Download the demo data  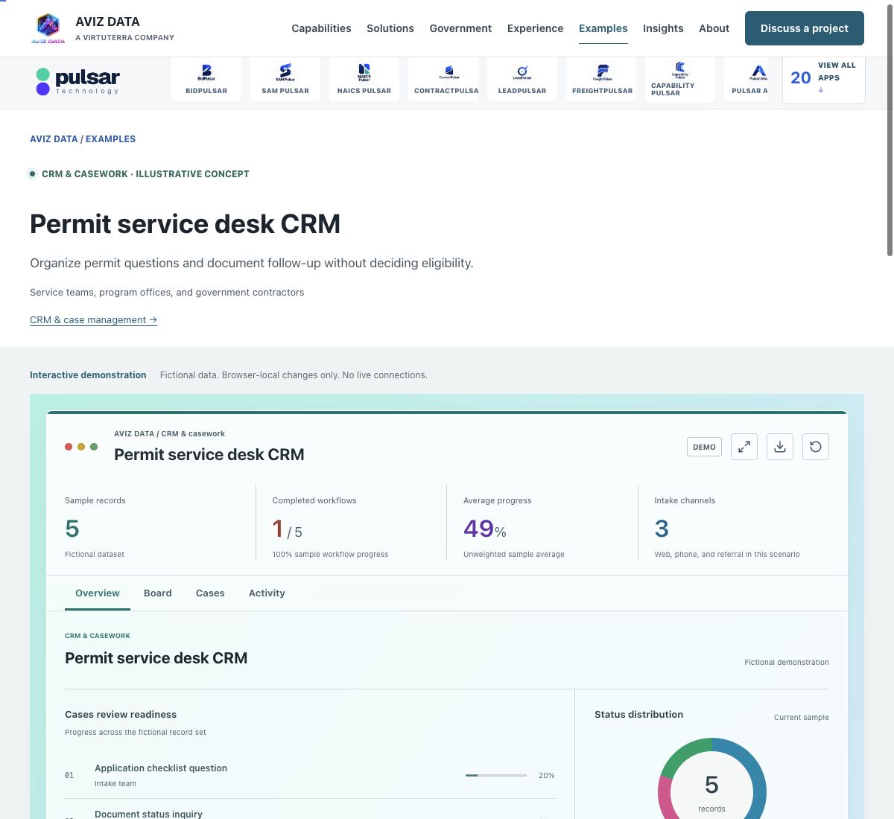[x=780, y=447]
